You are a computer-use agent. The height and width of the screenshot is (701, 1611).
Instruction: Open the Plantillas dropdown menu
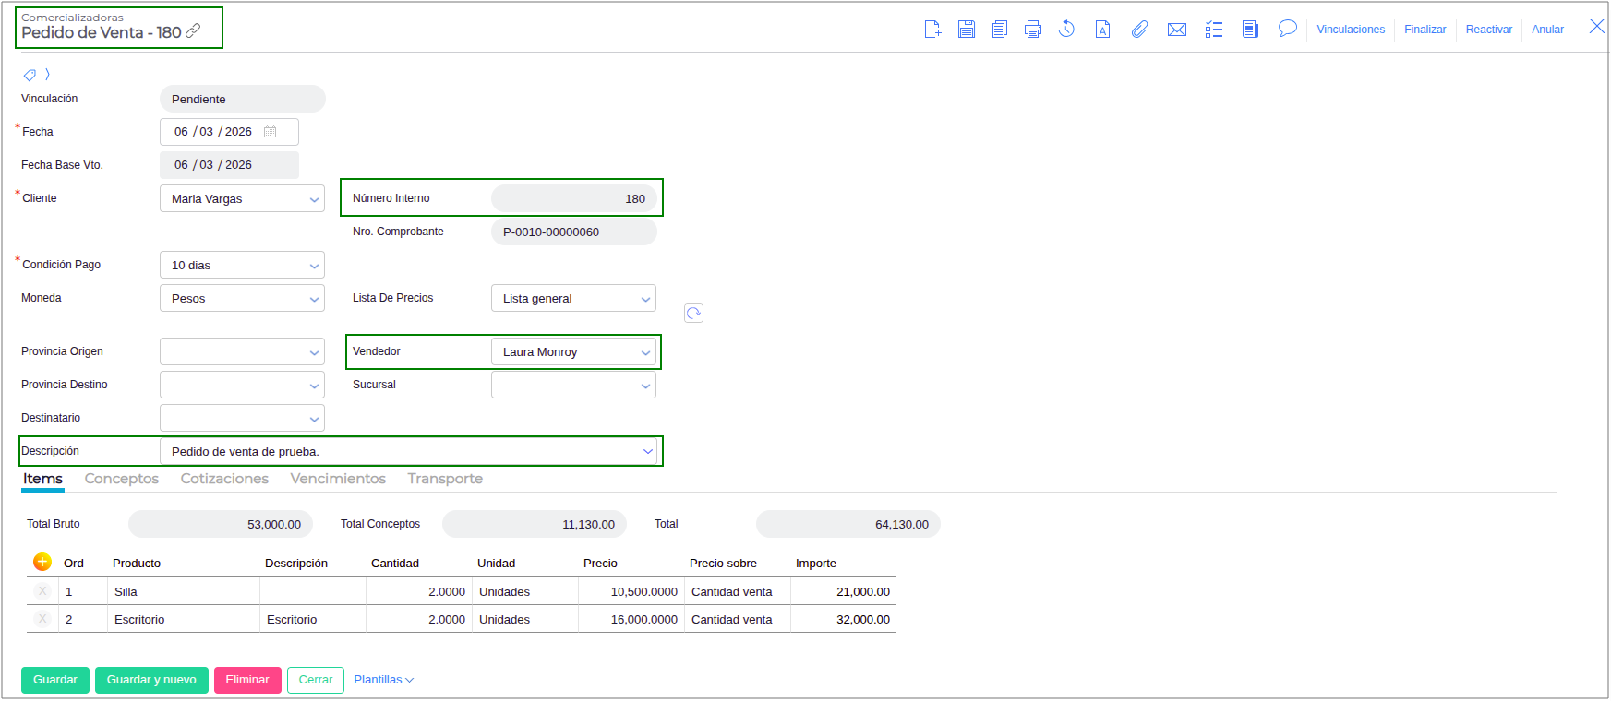pos(383,680)
